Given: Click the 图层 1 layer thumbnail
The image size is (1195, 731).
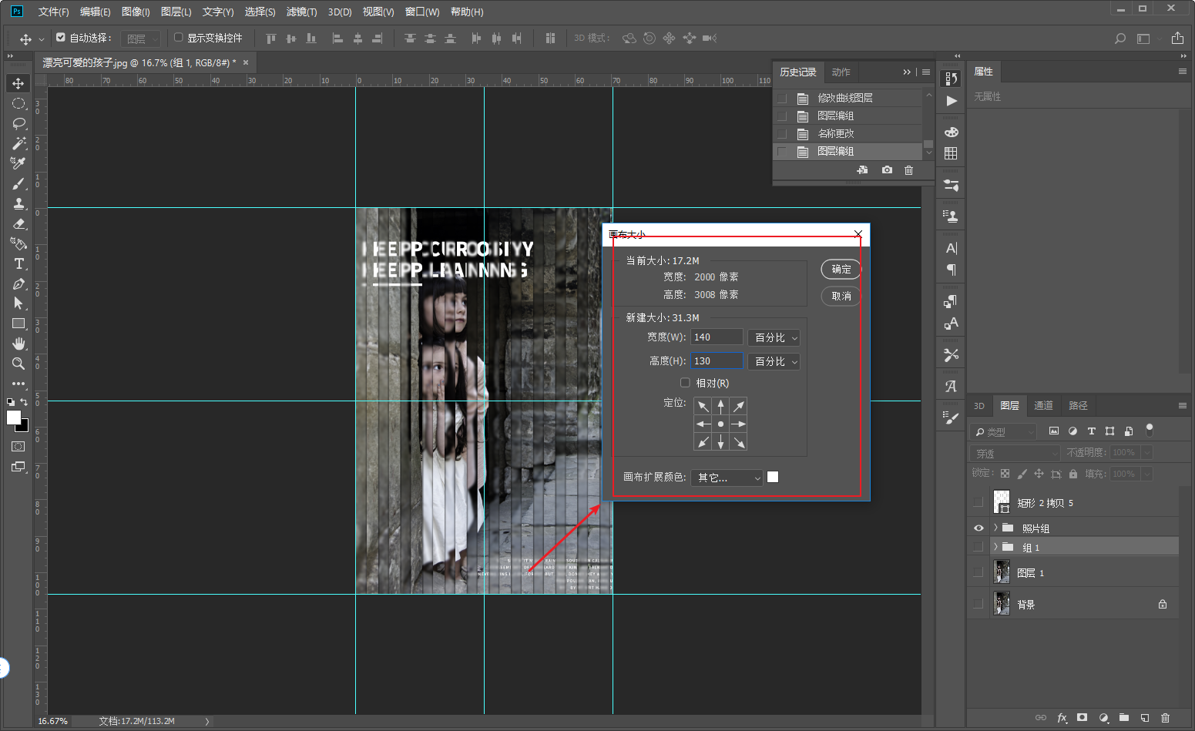Looking at the screenshot, I should pyautogui.click(x=1002, y=572).
